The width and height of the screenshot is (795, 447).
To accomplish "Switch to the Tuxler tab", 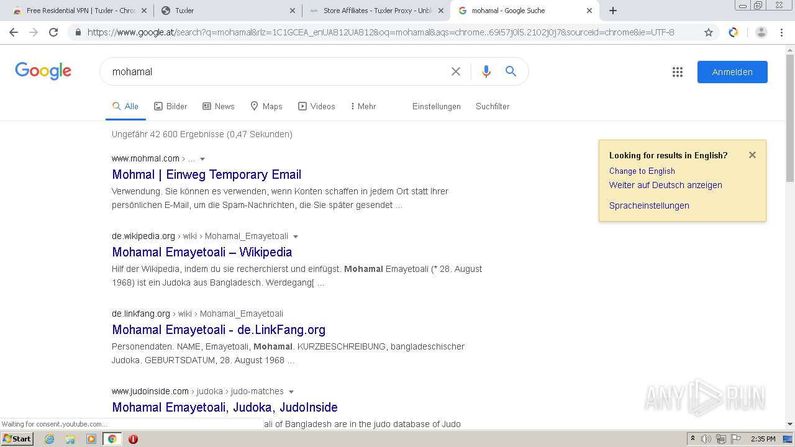I will [228, 11].
